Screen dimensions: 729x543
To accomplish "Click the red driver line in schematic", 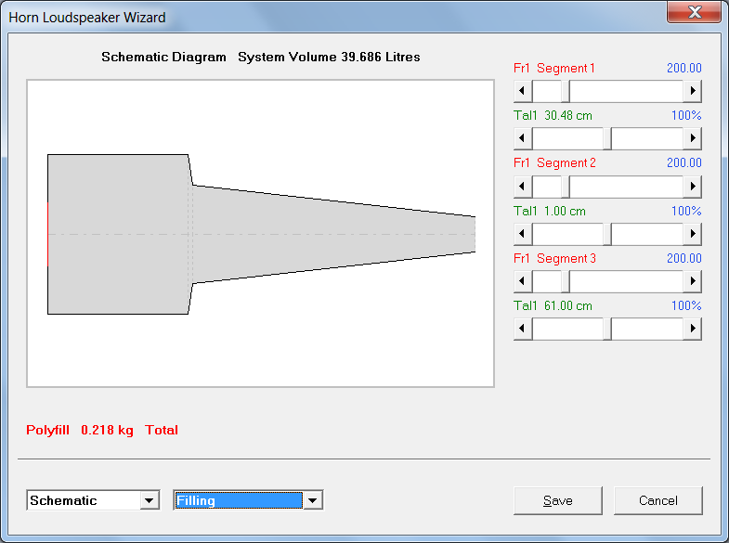I will pyautogui.click(x=48, y=234).
